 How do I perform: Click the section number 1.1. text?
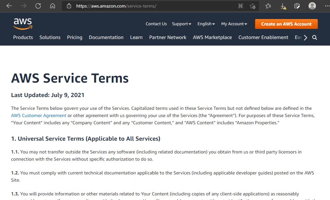pos(15,152)
